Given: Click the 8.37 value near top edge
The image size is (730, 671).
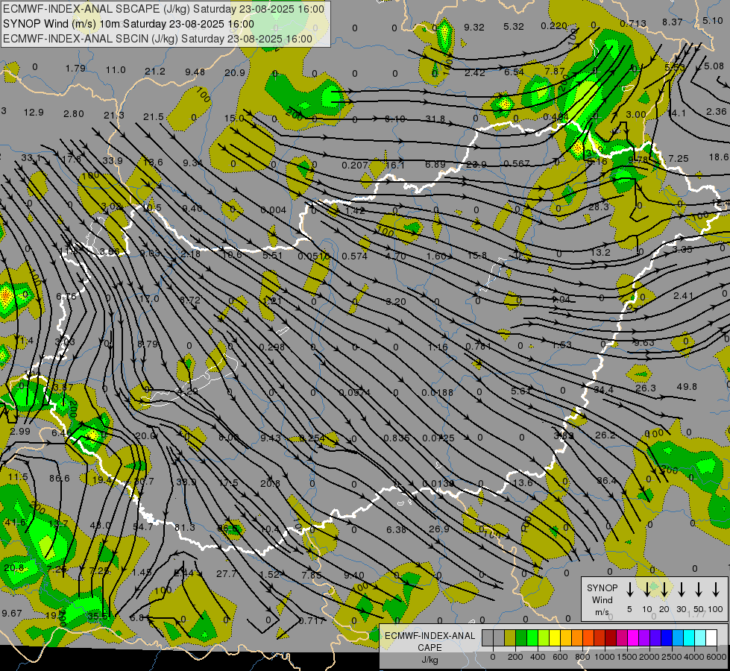Looking at the screenshot, I should pyautogui.click(x=673, y=22).
